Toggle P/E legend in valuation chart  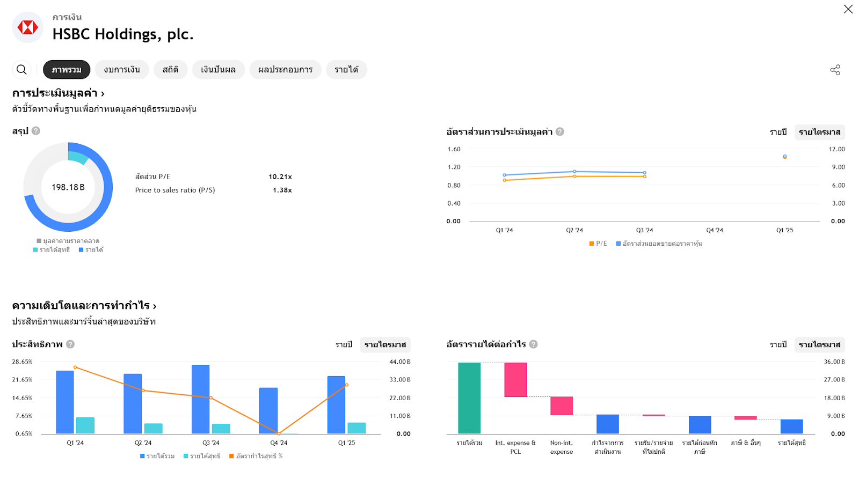click(x=598, y=244)
